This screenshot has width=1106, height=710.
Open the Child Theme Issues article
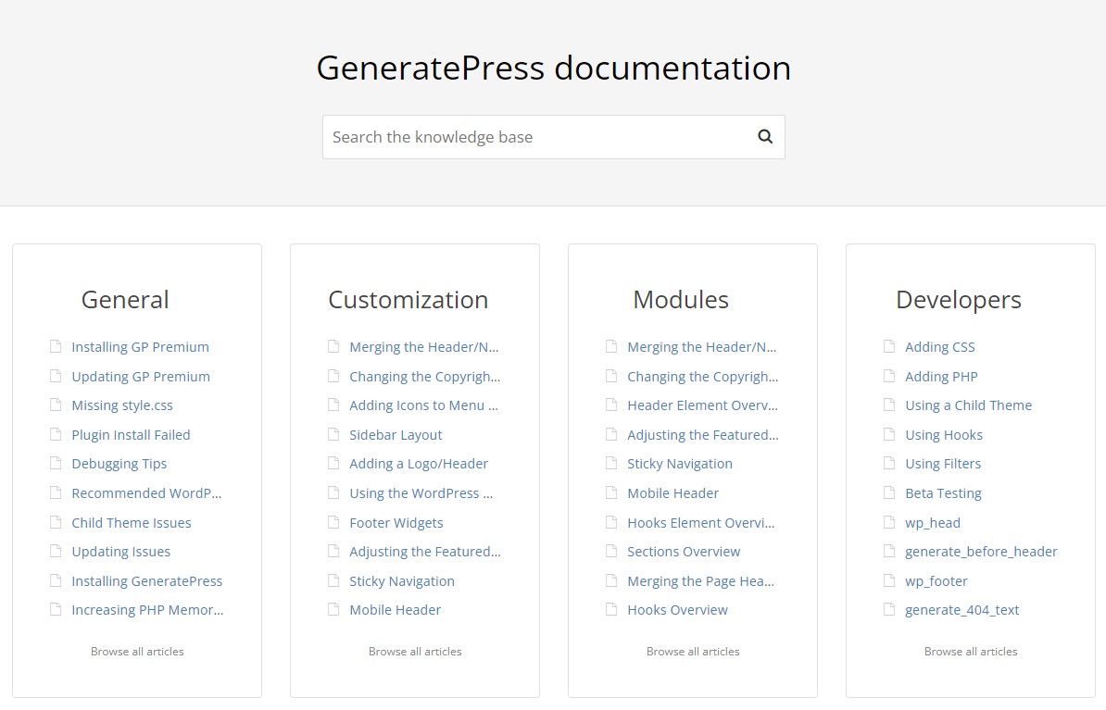(132, 523)
